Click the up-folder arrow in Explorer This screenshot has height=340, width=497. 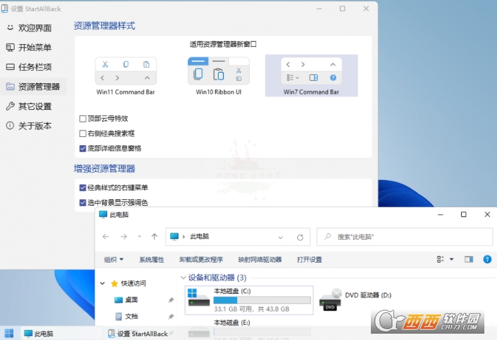click(155, 237)
